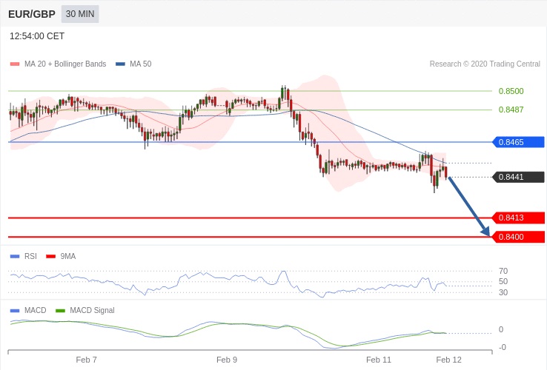This screenshot has height=370, width=547.
Task: Click the MACD Signal green legend marker
Action: coord(60,311)
